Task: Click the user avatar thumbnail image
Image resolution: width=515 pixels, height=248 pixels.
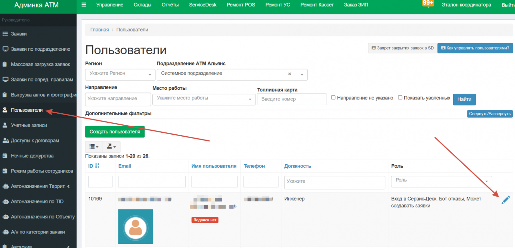Action: pos(136,226)
